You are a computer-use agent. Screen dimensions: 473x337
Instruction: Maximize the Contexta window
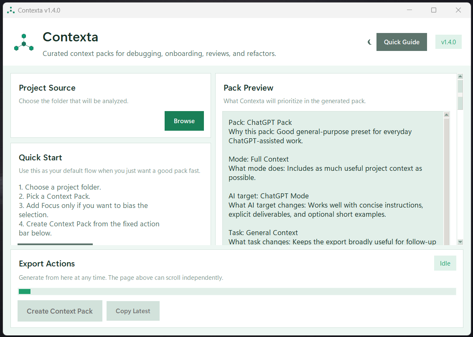point(434,10)
